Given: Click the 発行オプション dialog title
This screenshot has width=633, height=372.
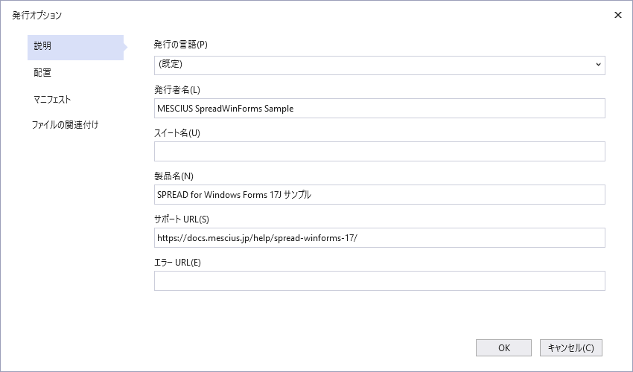Looking at the screenshot, I should point(37,15).
